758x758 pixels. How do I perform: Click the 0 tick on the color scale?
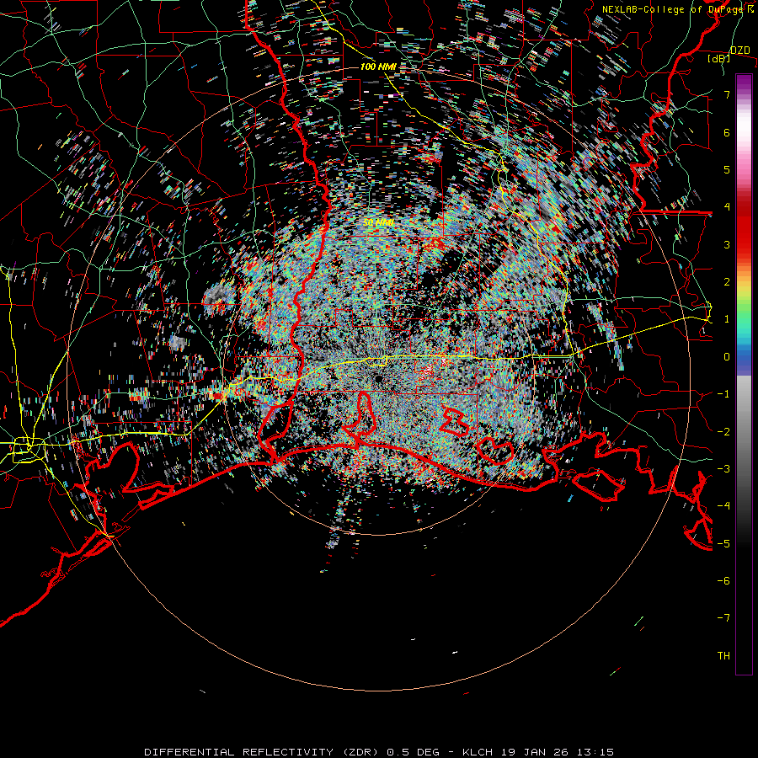727,357
